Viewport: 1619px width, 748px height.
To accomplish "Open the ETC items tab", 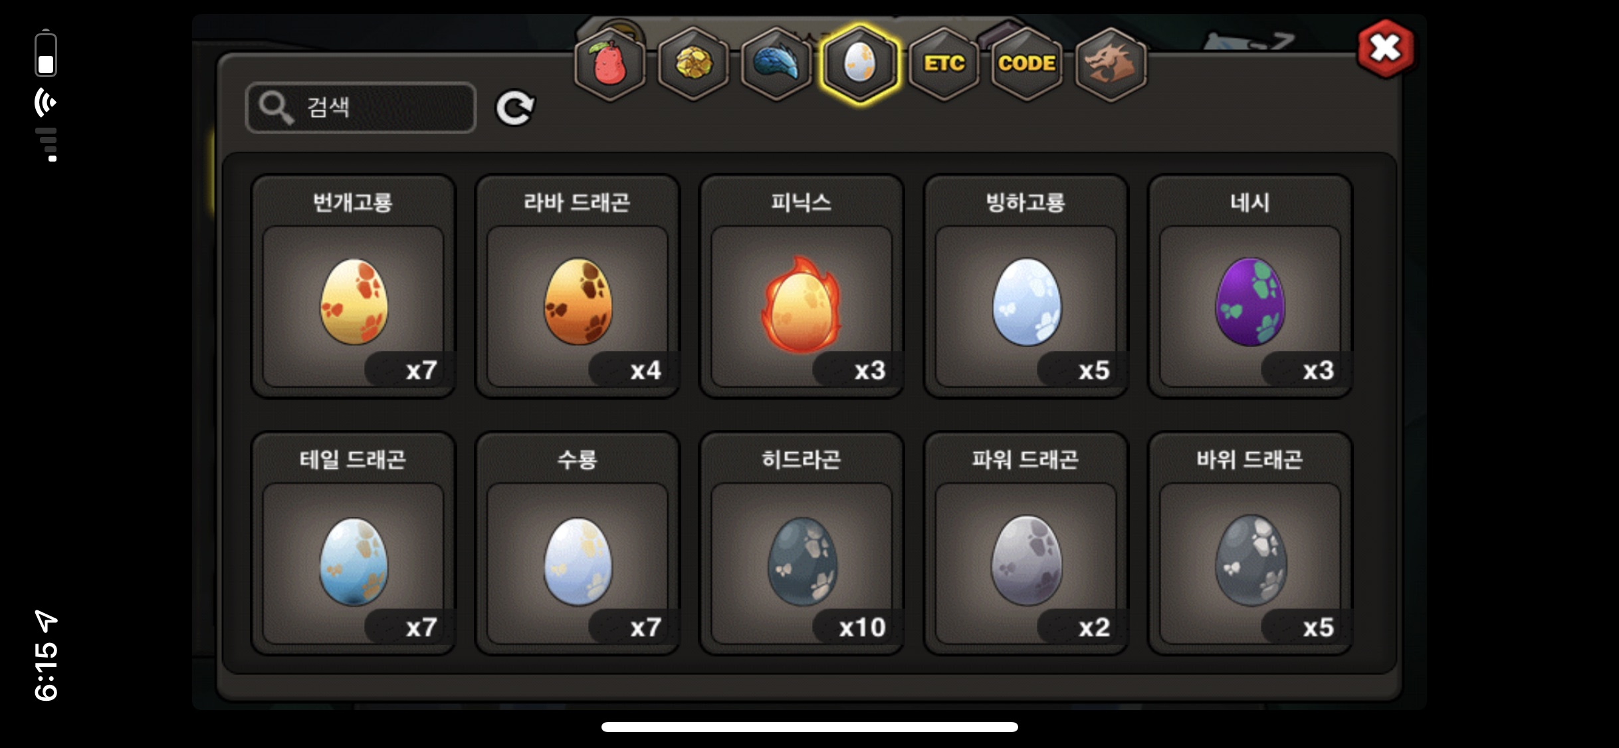I will pos(944,64).
